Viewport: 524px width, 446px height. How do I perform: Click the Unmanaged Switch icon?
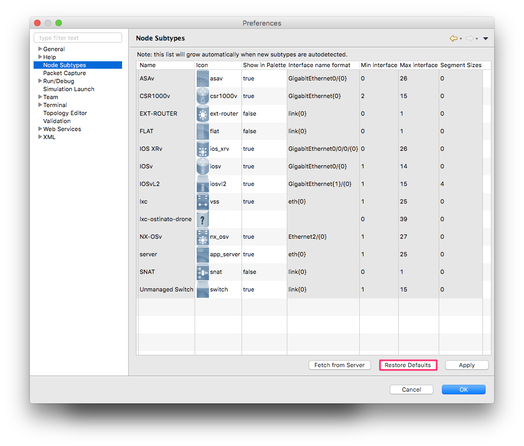tap(203, 290)
